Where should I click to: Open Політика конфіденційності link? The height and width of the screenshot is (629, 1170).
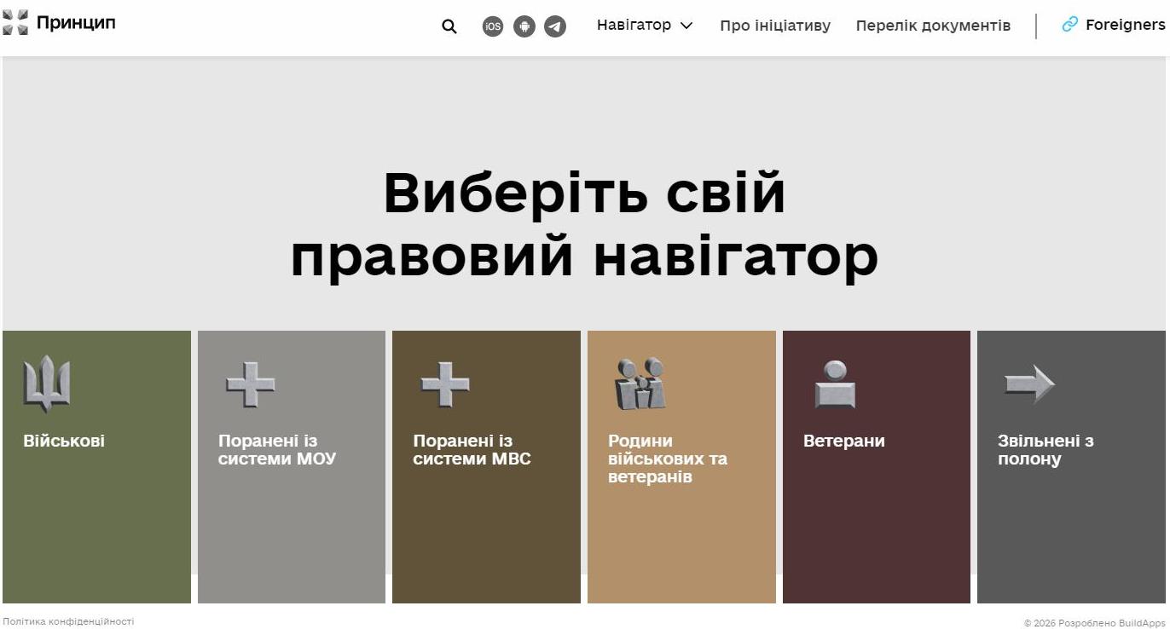[x=68, y=622]
